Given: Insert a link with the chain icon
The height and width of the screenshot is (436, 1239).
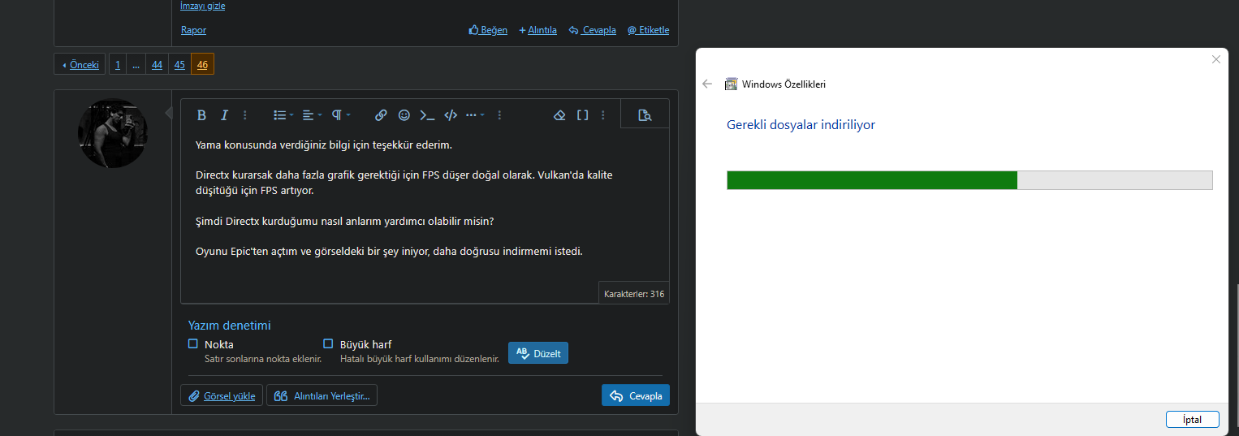Looking at the screenshot, I should point(381,115).
